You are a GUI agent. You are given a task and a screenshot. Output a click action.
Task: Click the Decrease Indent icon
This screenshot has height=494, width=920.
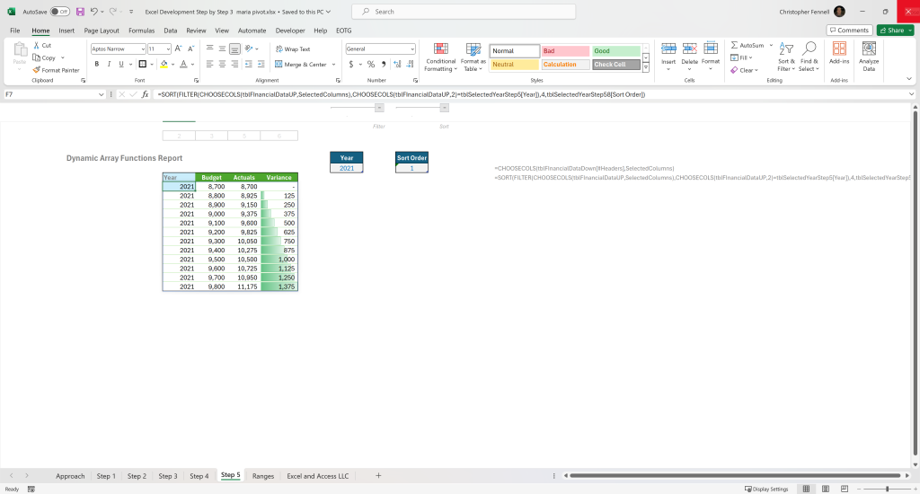pos(249,64)
